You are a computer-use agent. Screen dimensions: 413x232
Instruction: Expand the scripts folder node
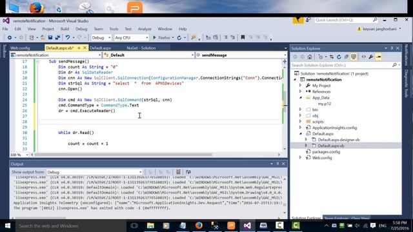(300, 122)
